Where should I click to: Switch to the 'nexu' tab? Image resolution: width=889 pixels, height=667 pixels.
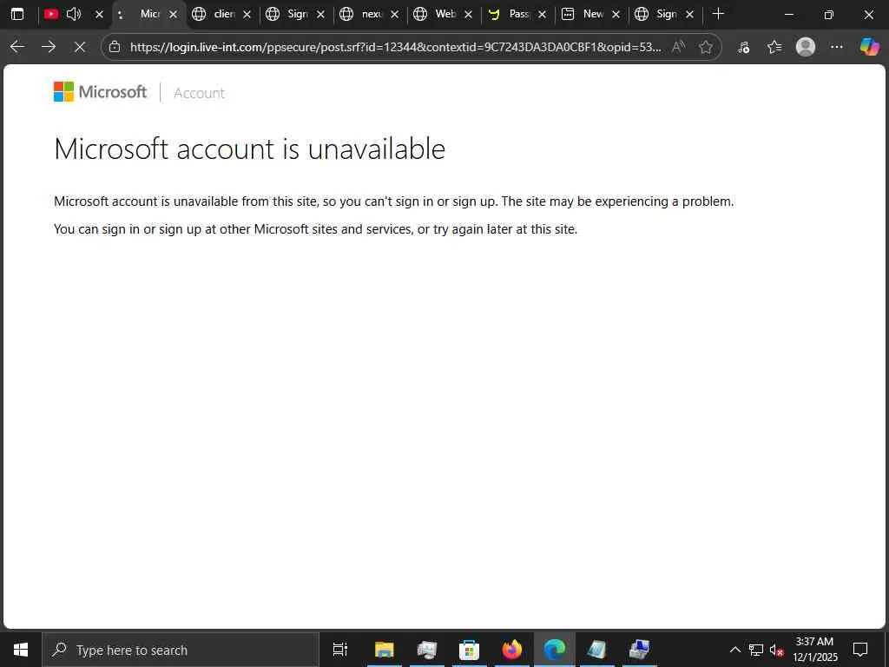coord(363,14)
